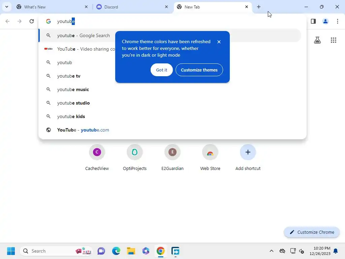The height and width of the screenshot is (259, 345).
Task: Click the Google G icon in address bar
Action: click(x=49, y=21)
